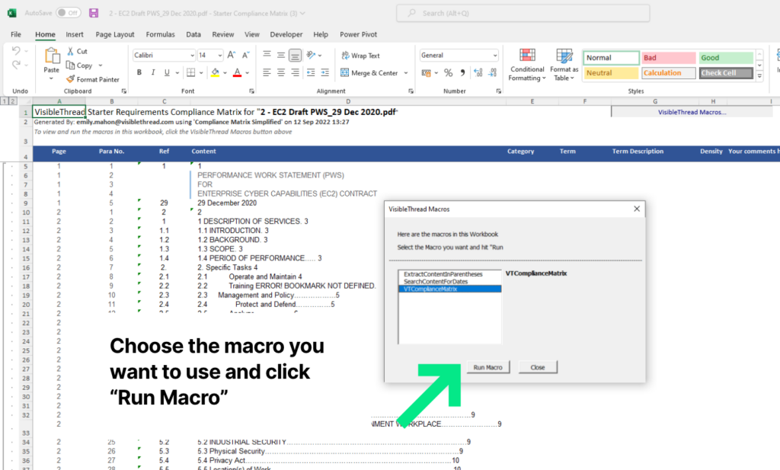Open the File menu

pos(16,34)
